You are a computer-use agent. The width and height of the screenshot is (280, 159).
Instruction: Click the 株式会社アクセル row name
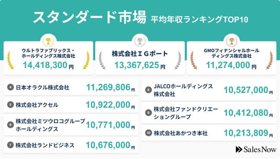pyautogui.click(x=37, y=105)
